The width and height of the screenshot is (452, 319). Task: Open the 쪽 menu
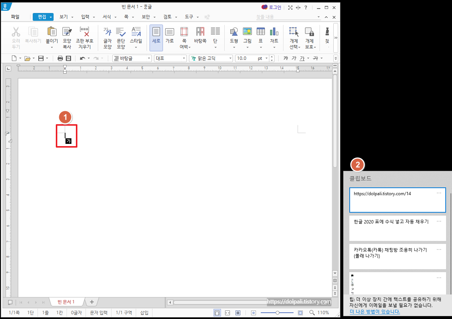click(126, 17)
